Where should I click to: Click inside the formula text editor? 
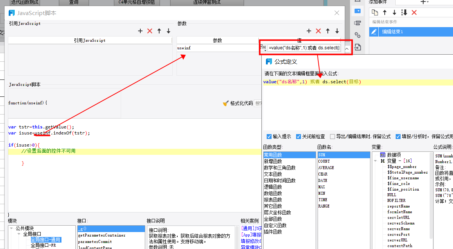[x=358, y=105]
